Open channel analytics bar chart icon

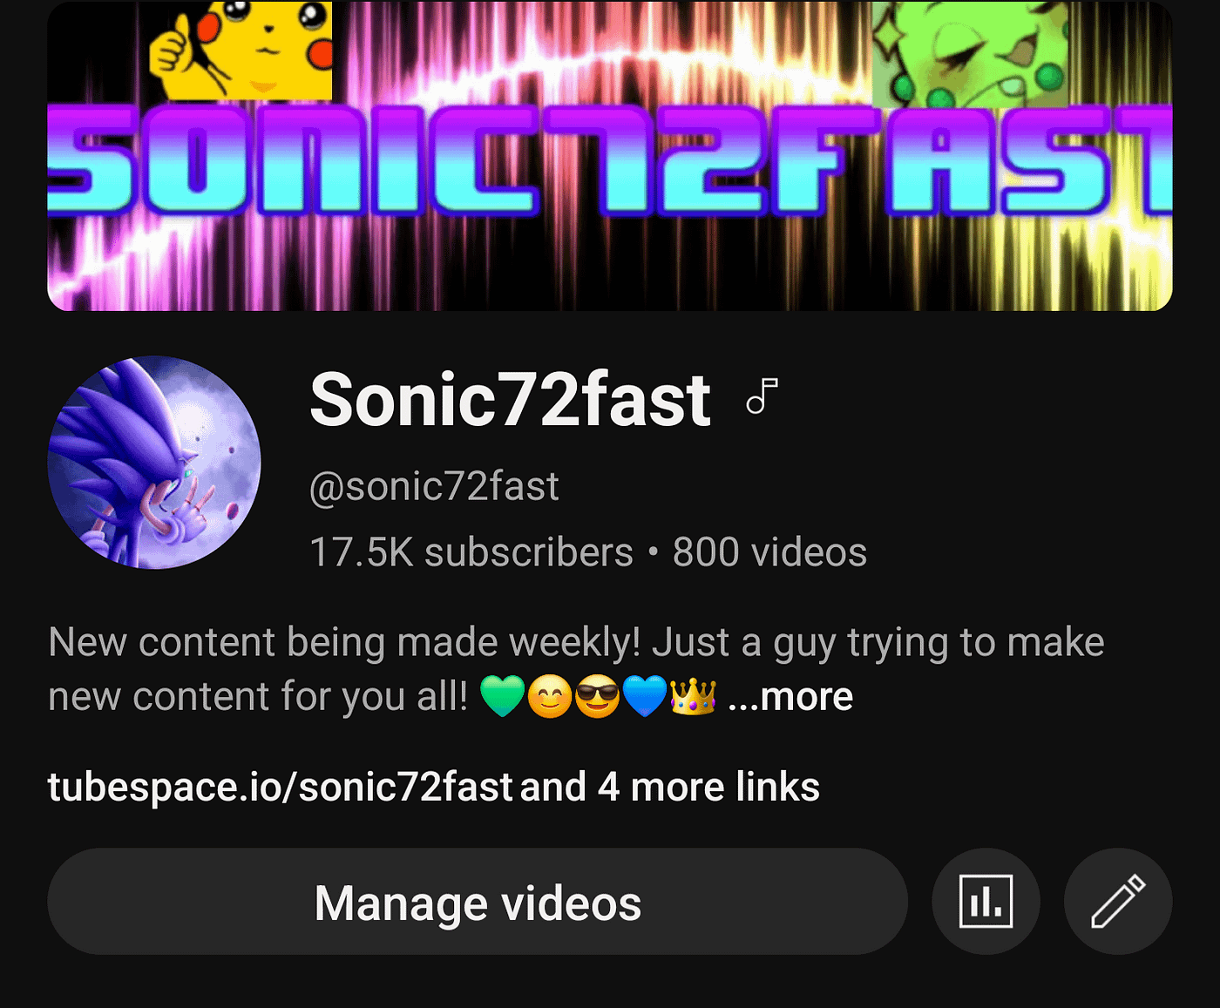click(986, 902)
